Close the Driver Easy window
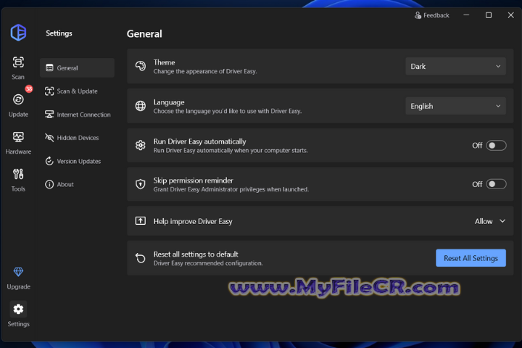The width and height of the screenshot is (522, 348). pyautogui.click(x=510, y=15)
